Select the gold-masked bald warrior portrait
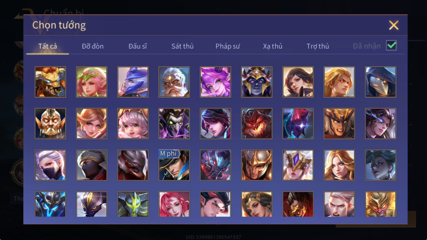Viewport: 427px width, 240px height. pos(50,124)
